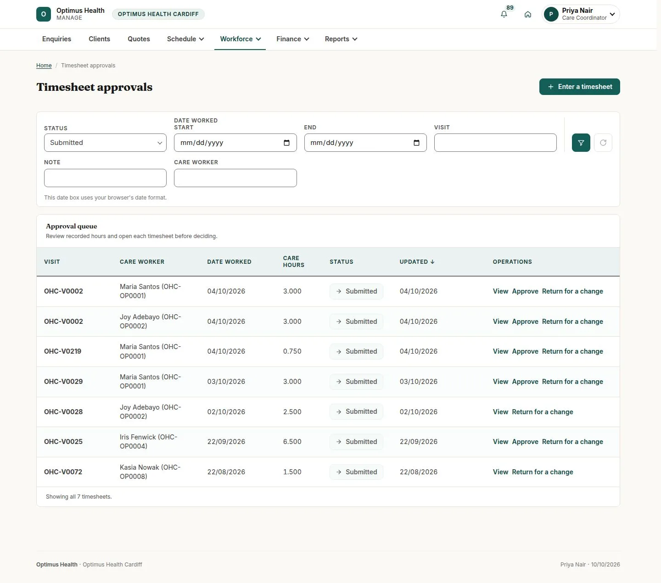Open the End date calendar picker icon
The height and width of the screenshot is (583, 661).
[417, 143]
